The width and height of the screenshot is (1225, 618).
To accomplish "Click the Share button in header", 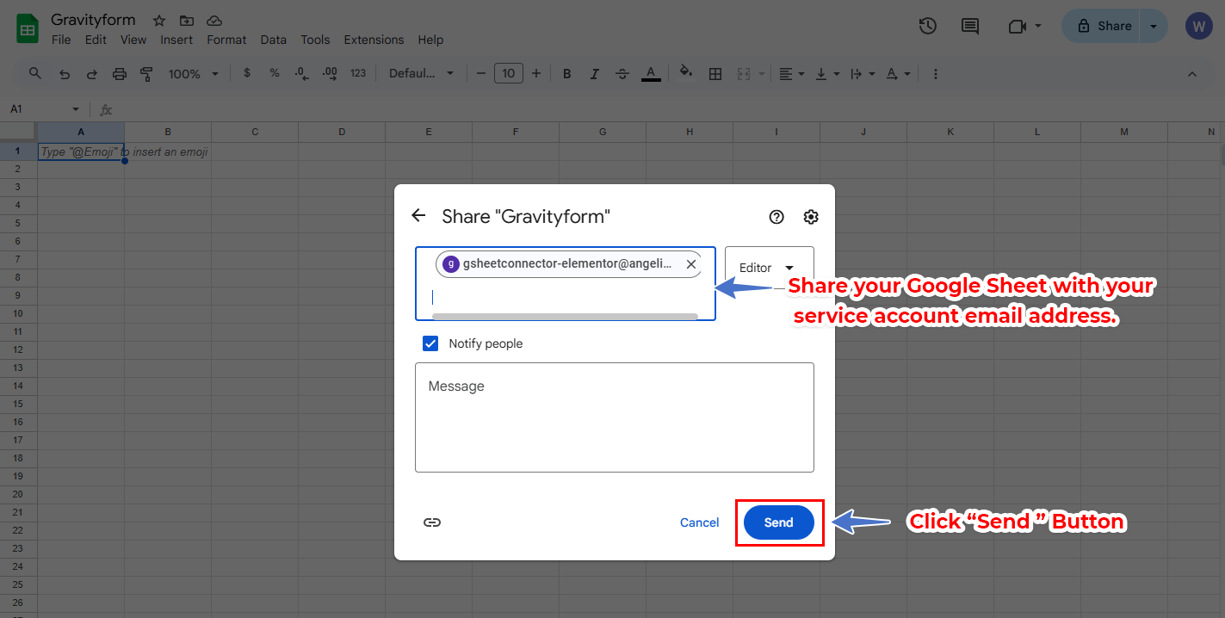I will (x=1102, y=26).
